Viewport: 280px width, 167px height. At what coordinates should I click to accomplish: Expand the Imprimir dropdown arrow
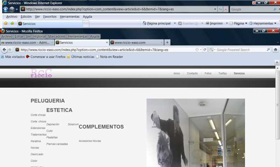(227, 23)
